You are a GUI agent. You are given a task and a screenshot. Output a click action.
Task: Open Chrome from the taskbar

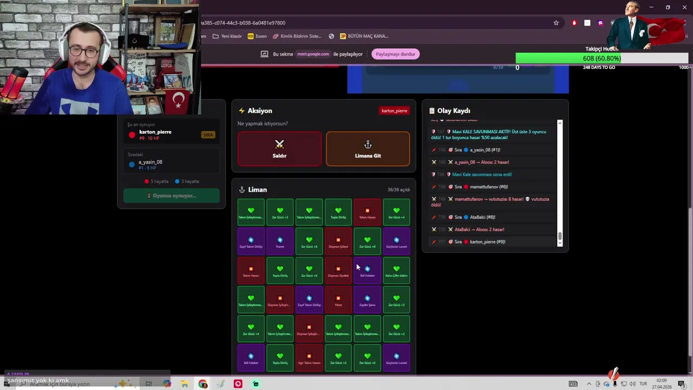tap(202, 384)
